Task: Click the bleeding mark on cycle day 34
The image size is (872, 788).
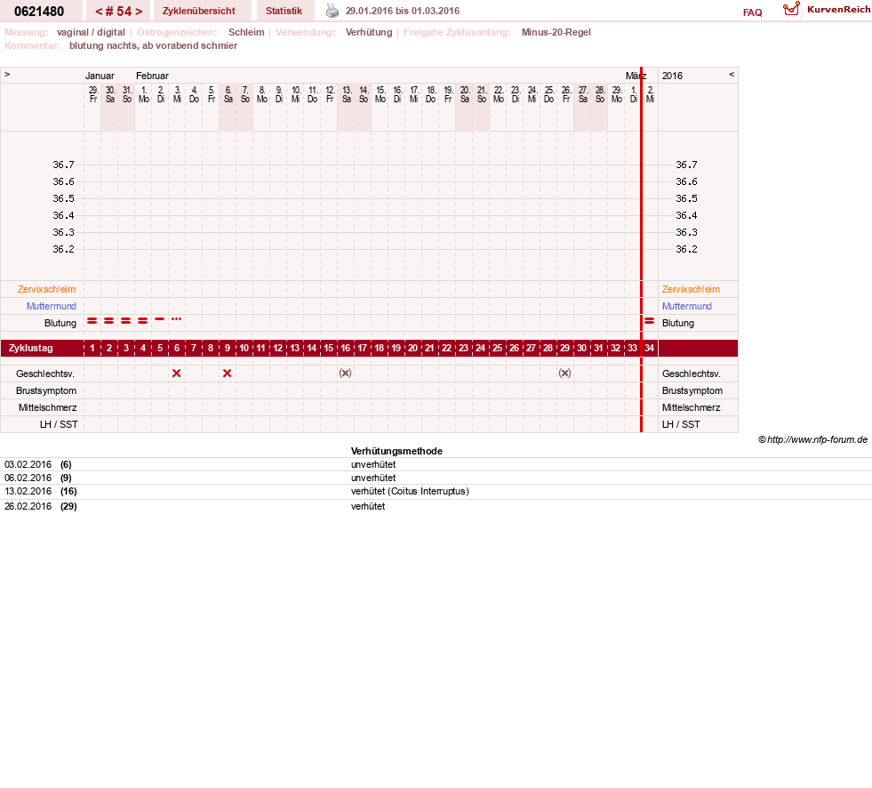Action: pyautogui.click(x=649, y=320)
